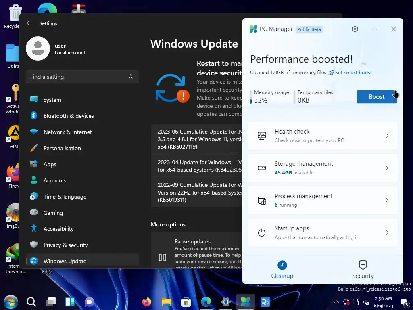Click the Storage management drive icon

click(261, 168)
